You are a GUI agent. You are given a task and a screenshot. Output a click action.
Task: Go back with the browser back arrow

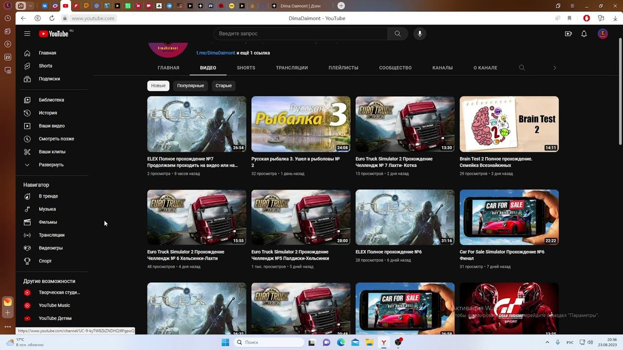(x=23, y=18)
